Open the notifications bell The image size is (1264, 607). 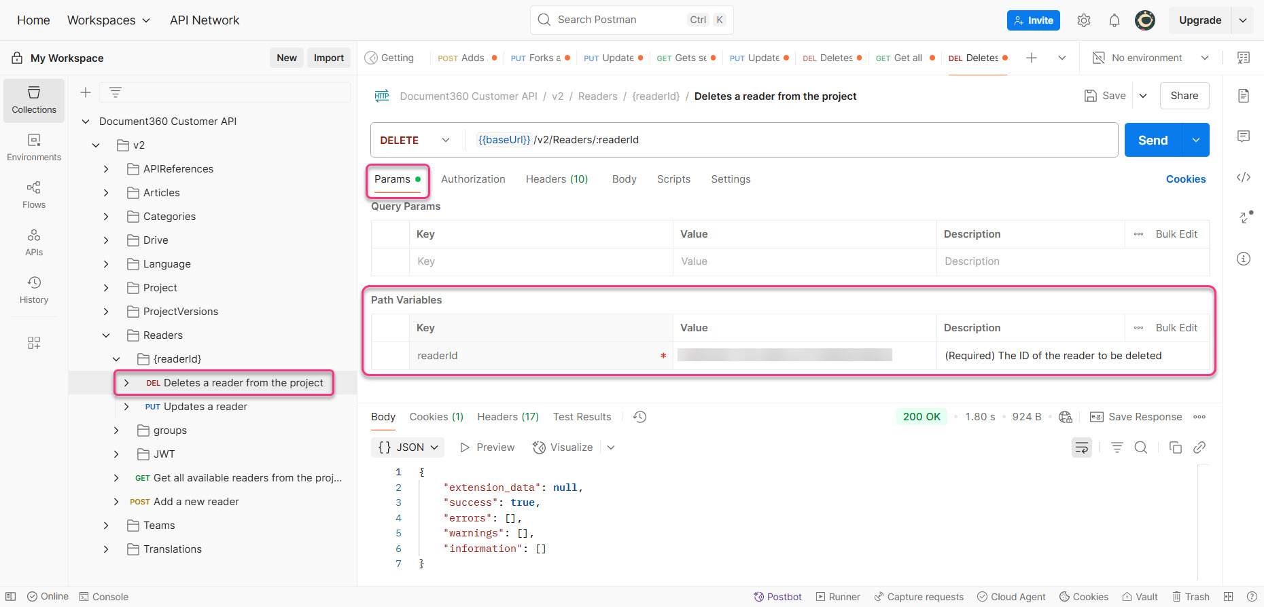pyautogui.click(x=1114, y=20)
